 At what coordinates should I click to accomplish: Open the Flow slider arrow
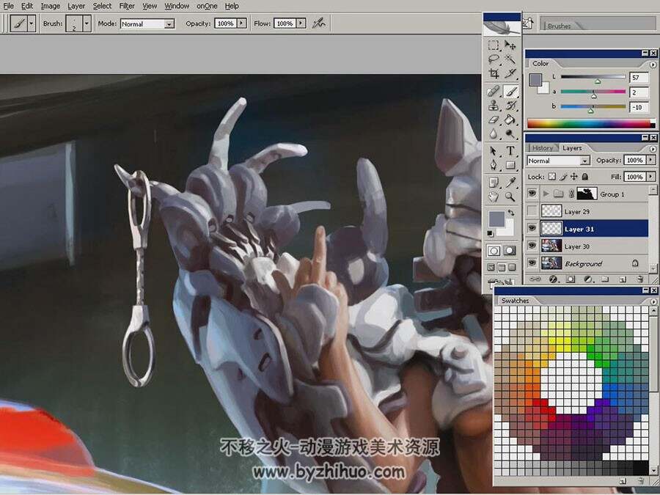301,23
